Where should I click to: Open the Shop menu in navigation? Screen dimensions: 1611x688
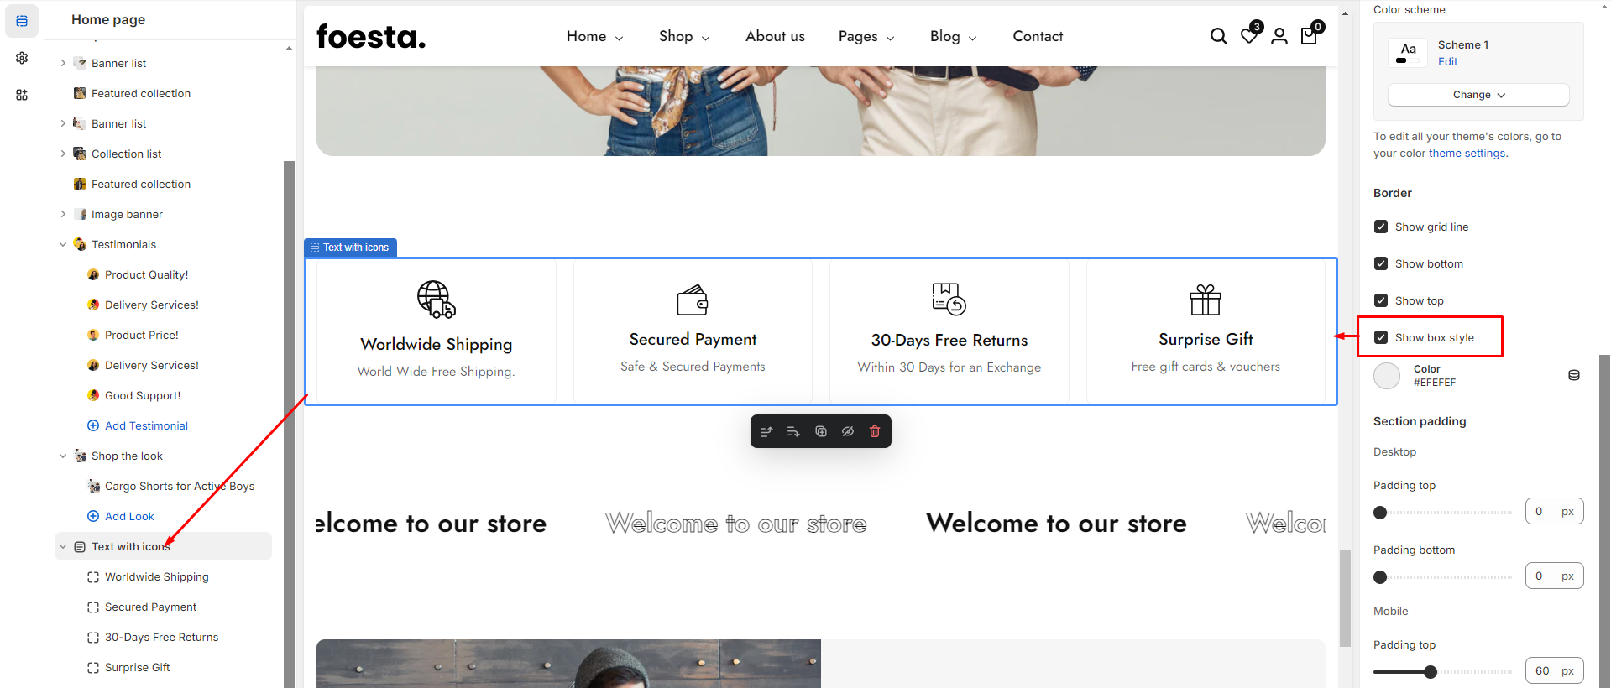coord(683,36)
